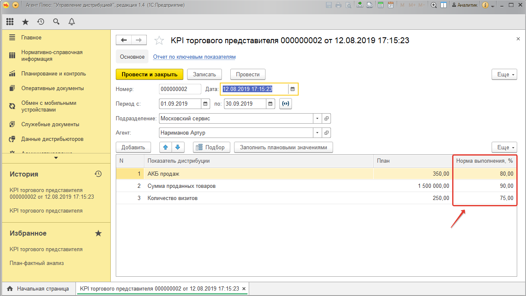Go back with the left arrow button

coord(123,40)
